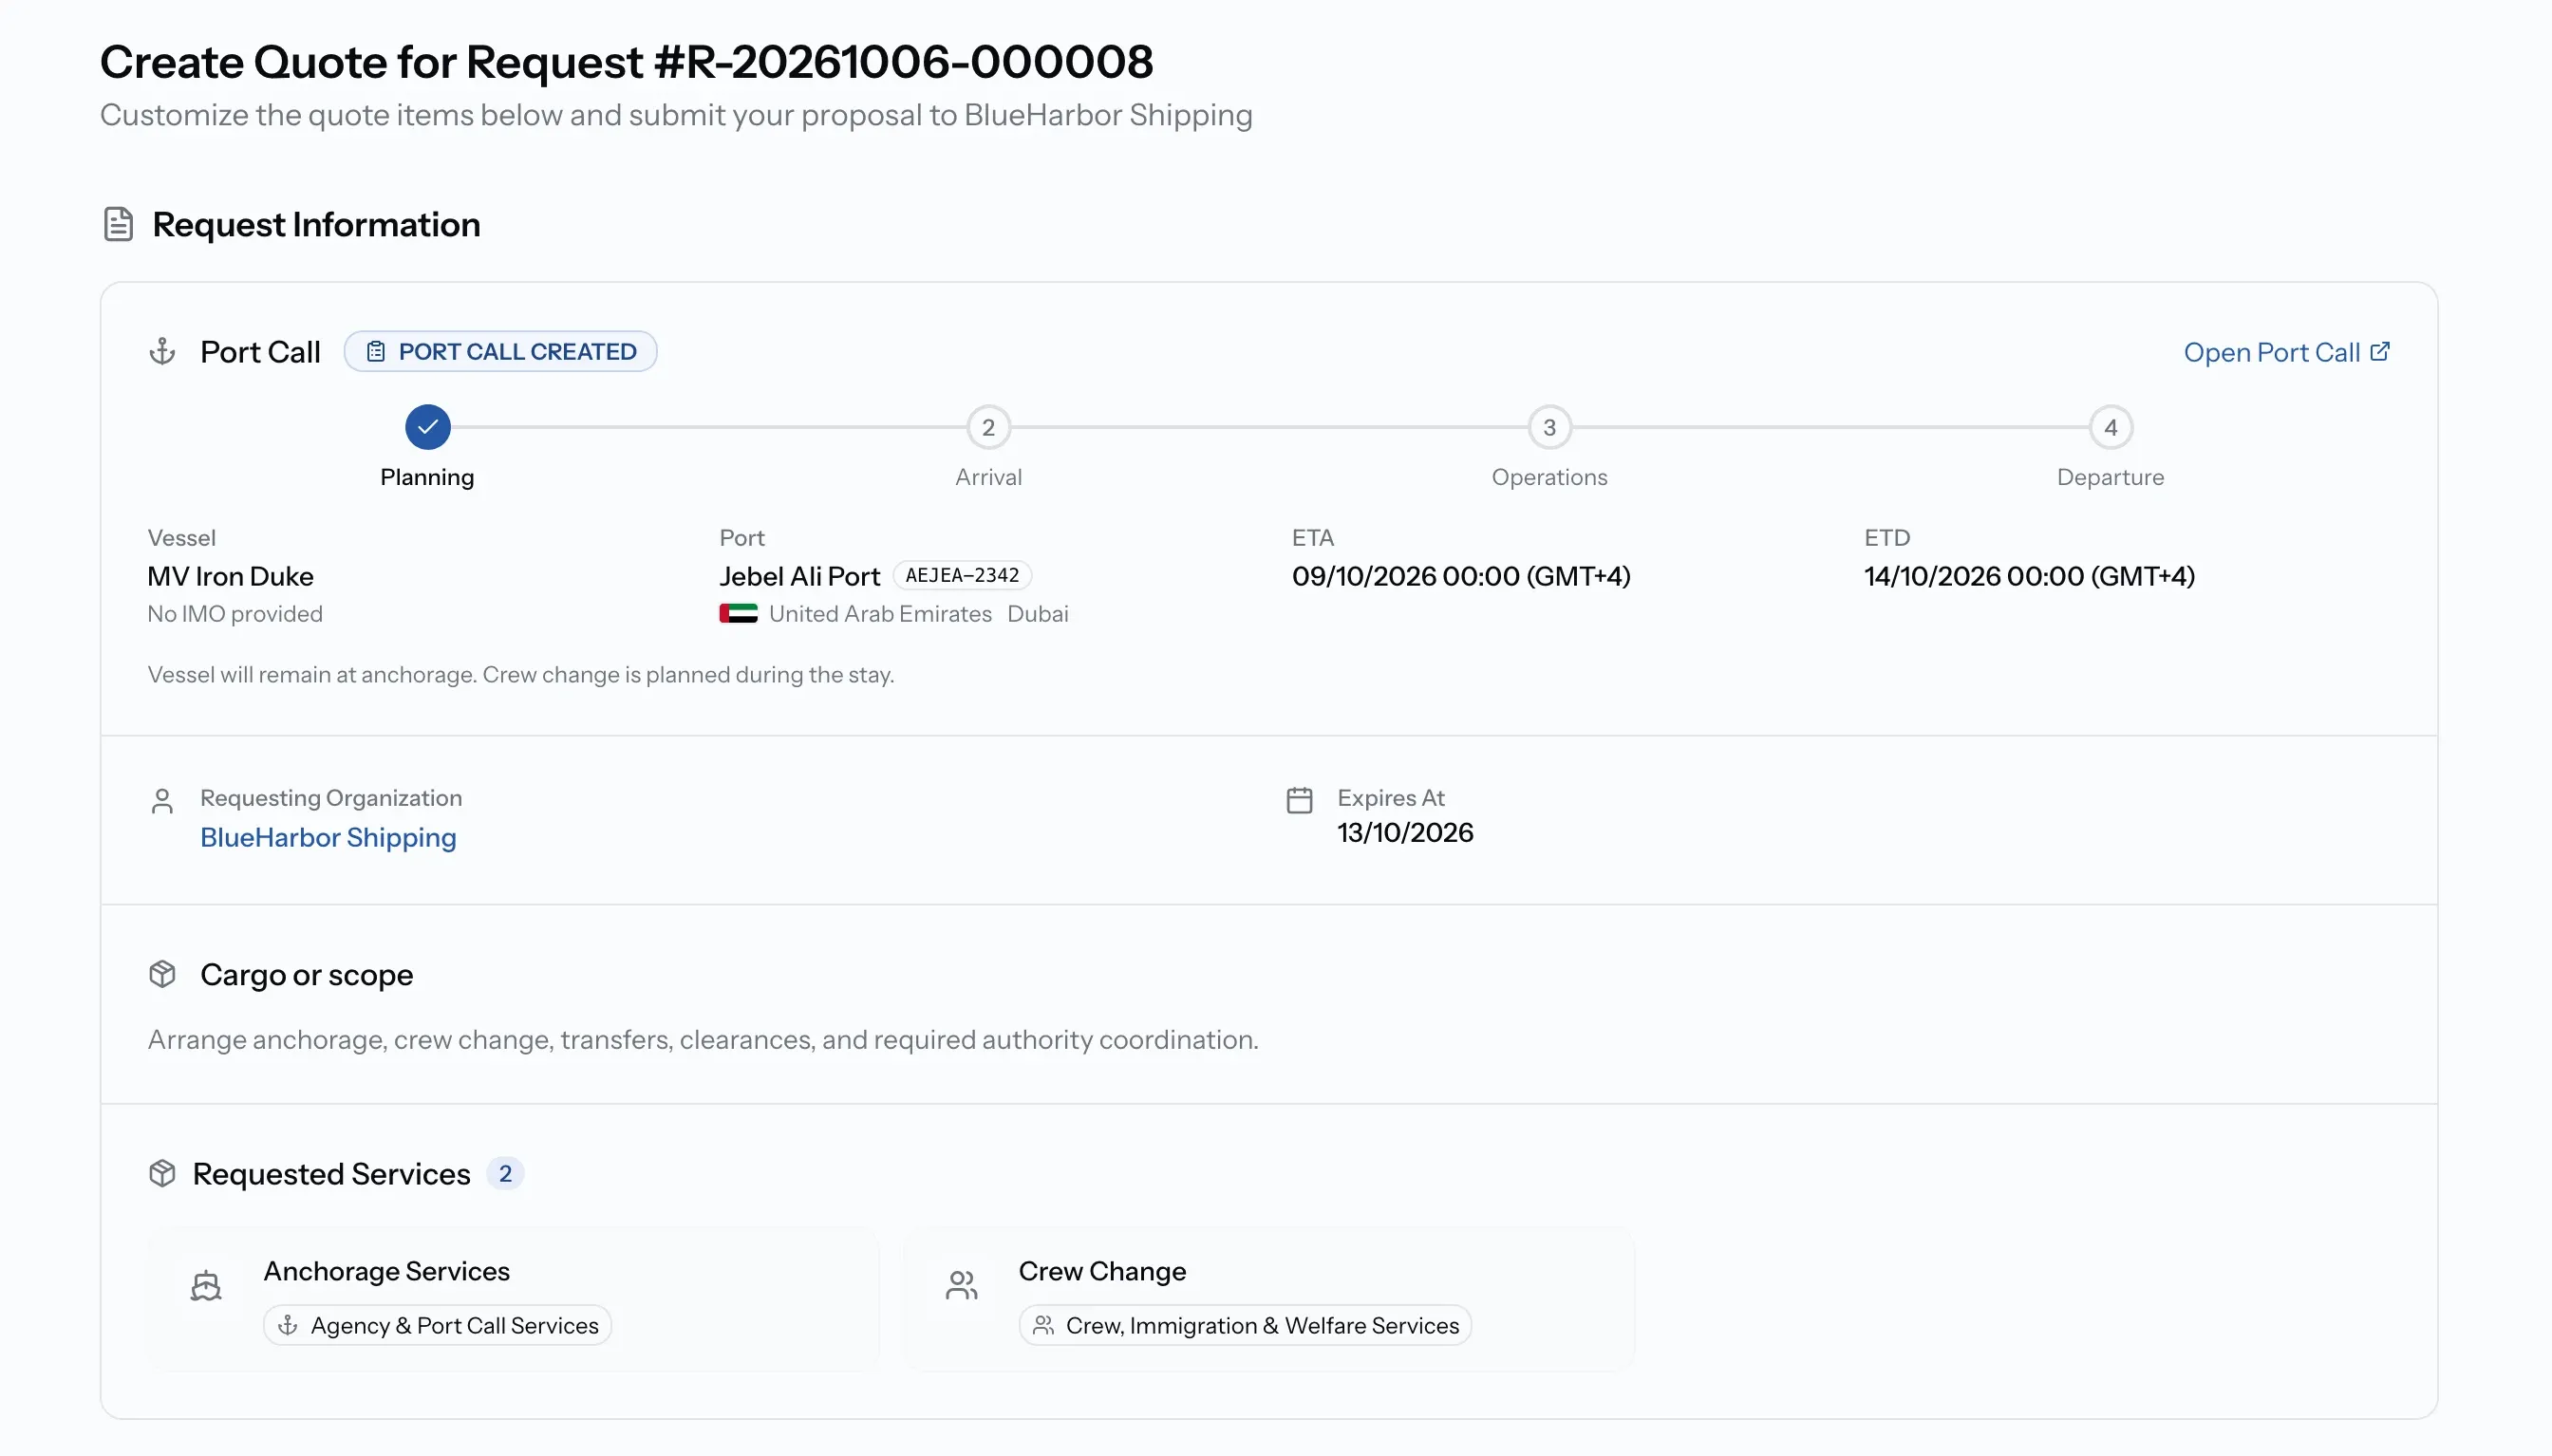Select the Anchorage Services card title
The height and width of the screenshot is (1456, 2552).
(387, 1271)
